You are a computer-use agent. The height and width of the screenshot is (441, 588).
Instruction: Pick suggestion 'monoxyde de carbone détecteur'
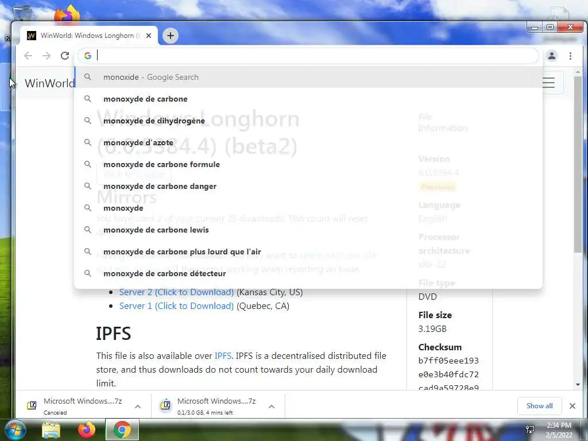pyautogui.click(x=308, y=273)
